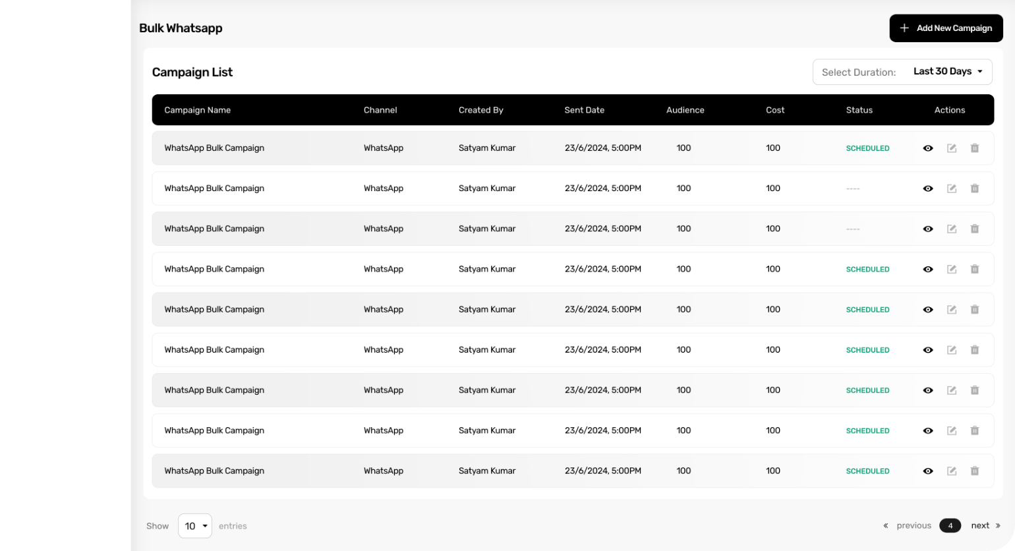
Task: Delete the sixth campaign row
Action: [x=975, y=350]
